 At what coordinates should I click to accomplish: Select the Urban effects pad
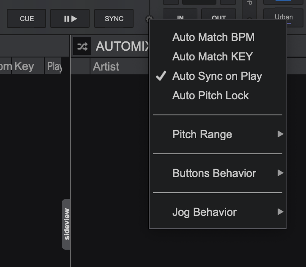click(x=283, y=17)
